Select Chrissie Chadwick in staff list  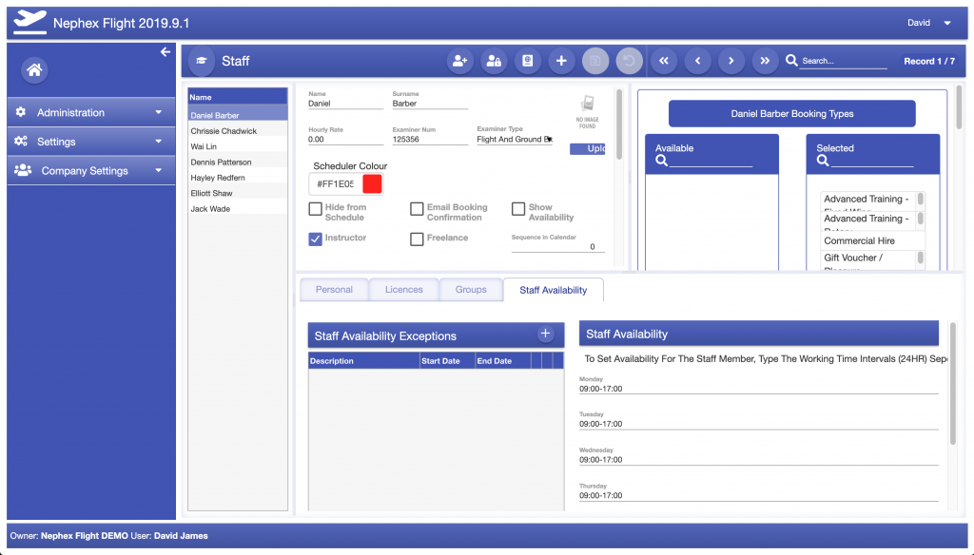(238, 131)
